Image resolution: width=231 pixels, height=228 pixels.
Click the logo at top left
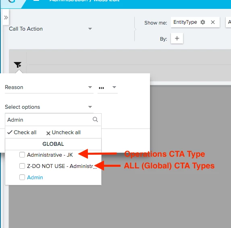click(x=12, y=1)
